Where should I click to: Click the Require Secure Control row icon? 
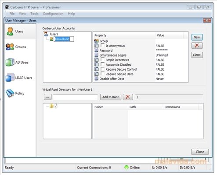96,69
